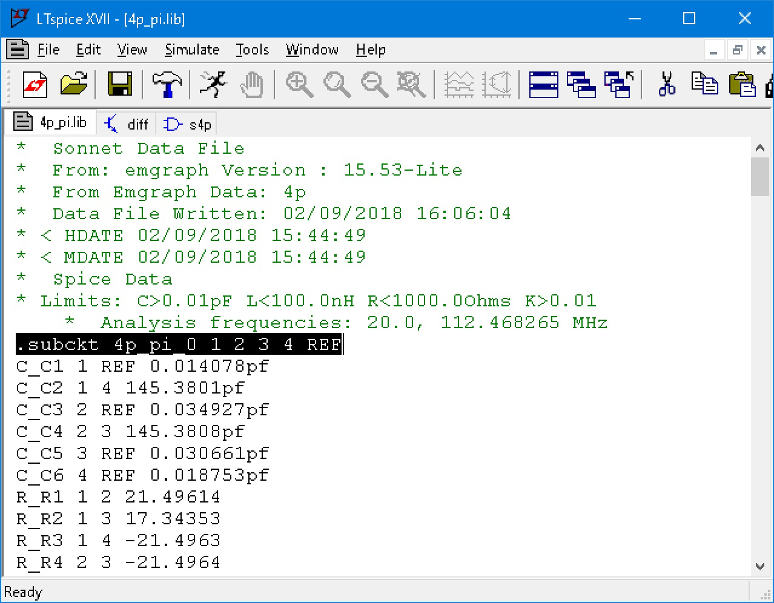Image resolution: width=774 pixels, height=603 pixels.
Task: Tile windows using the Tile icon
Action: coord(543,84)
